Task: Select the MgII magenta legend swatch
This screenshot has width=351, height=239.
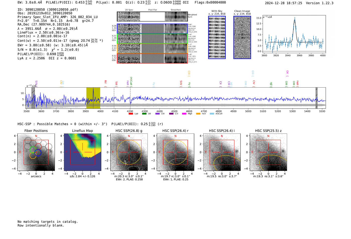Action: (x=184, y=114)
